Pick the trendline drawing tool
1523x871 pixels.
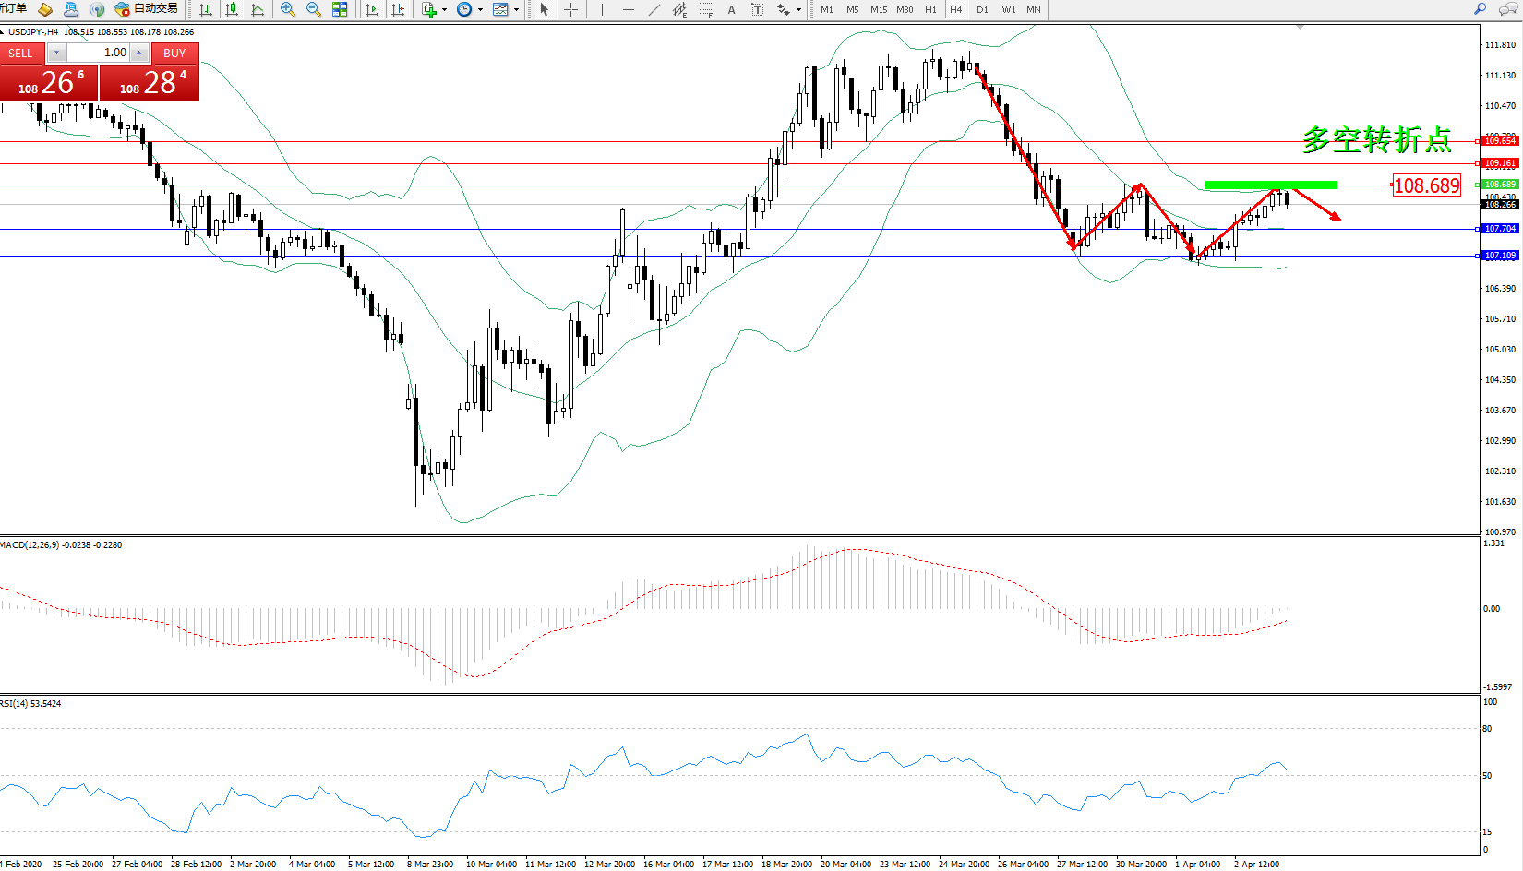(x=654, y=9)
